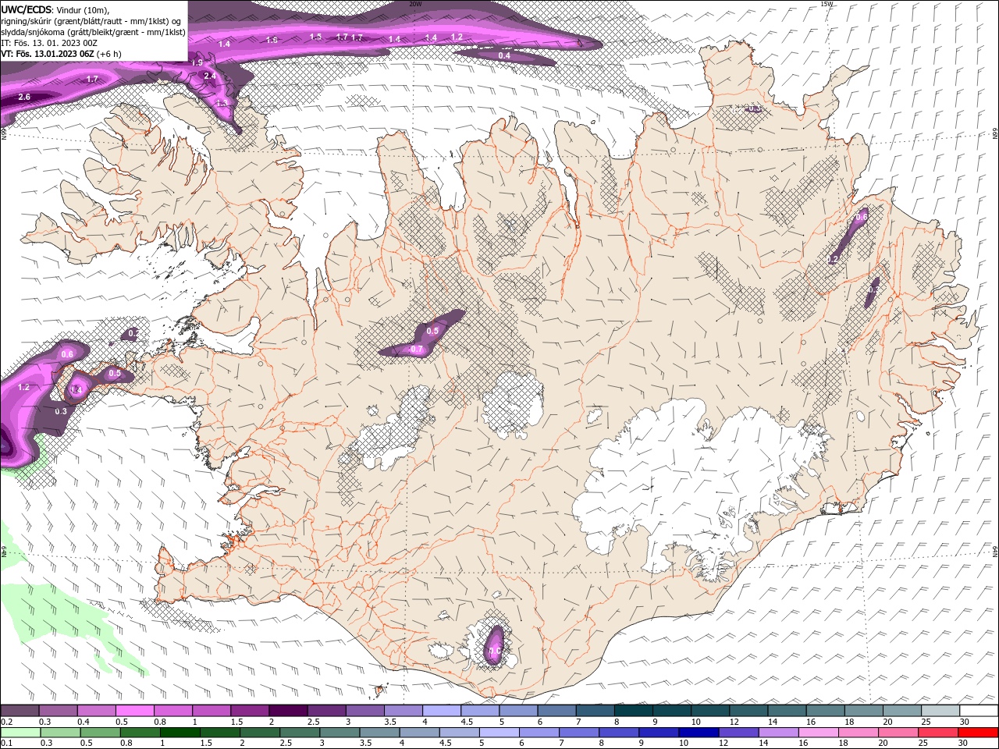Click the 0.1 label on the bottom legend scale
This screenshot has height=749, width=999.
[6, 743]
